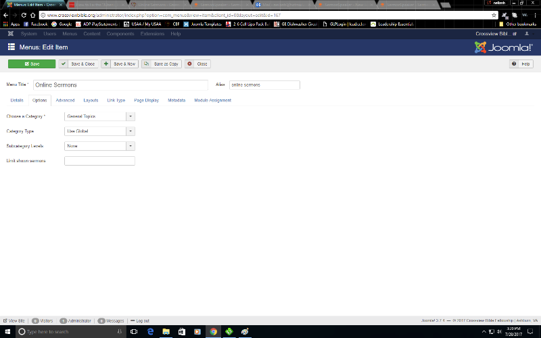
Task: Open the Help button in toolbar
Action: click(x=521, y=64)
